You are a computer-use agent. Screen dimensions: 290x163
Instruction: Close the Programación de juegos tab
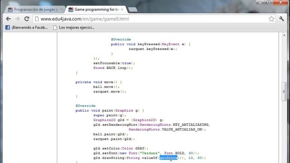tap(62, 10)
